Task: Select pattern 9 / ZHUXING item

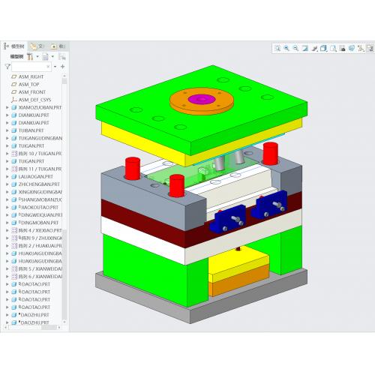Action: click(40, 238)
